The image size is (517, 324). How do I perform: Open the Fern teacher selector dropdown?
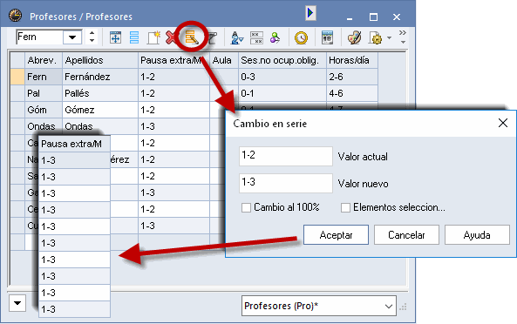coord(72,37)
